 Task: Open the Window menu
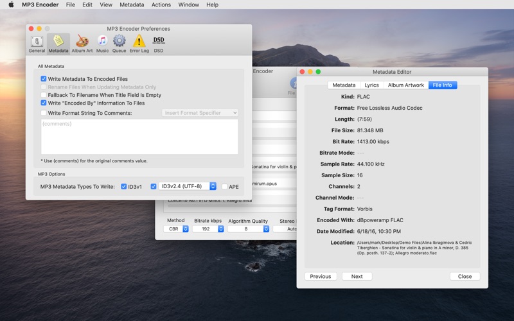coord(188,4)
